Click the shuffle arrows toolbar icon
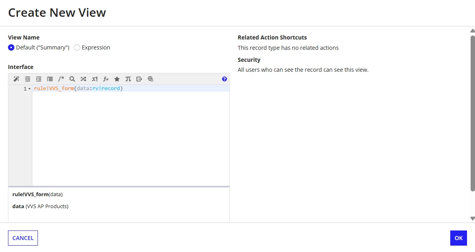Screen dimensions: 475x252 83,79
